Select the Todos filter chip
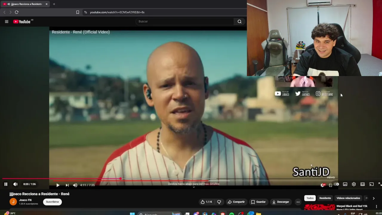The height and width of the screenshot is (215, 382). tap(310, 198)
